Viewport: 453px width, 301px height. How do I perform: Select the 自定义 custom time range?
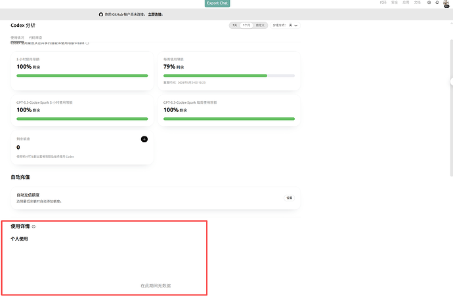tap(260, 26)
